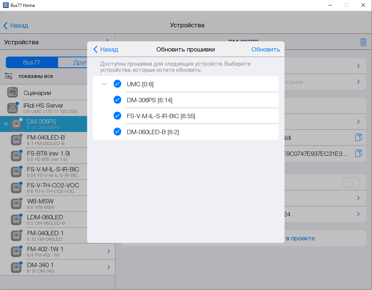The image size is (372, 290).
Task: Click the chip icon of WB-MSW device
Action: coord(16,204)
